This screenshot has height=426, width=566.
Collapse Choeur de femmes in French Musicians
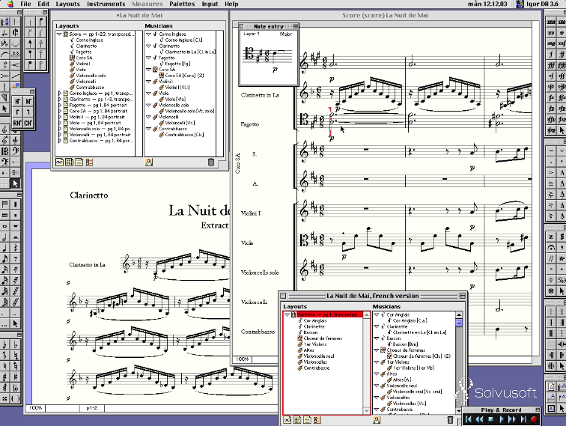[376, 350]
